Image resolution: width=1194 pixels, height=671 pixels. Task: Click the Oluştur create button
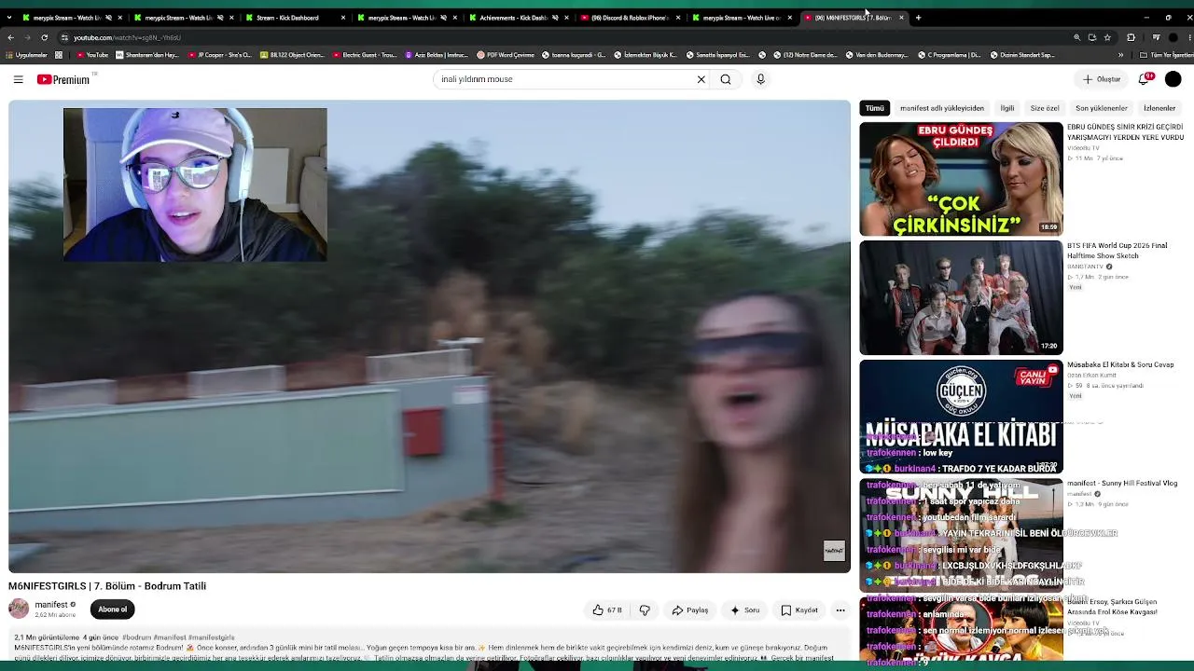[1102, 79]
